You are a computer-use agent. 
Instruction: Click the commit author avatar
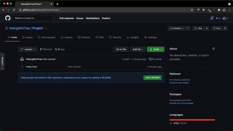pyautogui.click(x=22, y=59)
